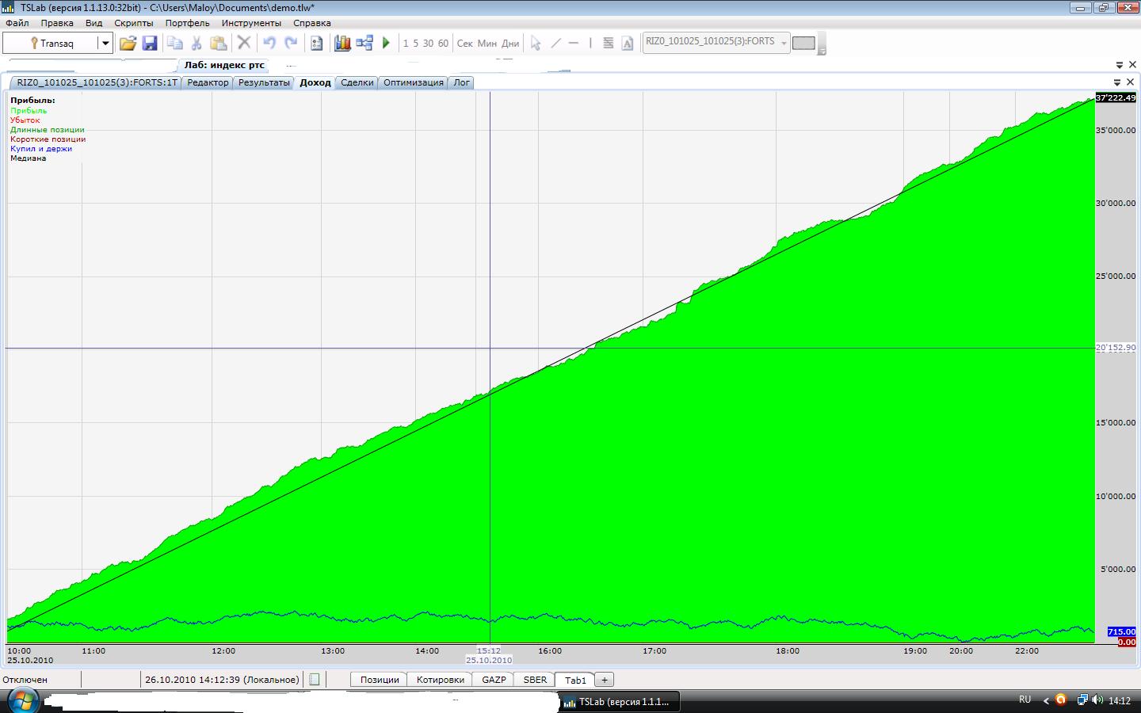
Task: Click the gray color swatch in the toolbar
Action: (x=803, y=43)
